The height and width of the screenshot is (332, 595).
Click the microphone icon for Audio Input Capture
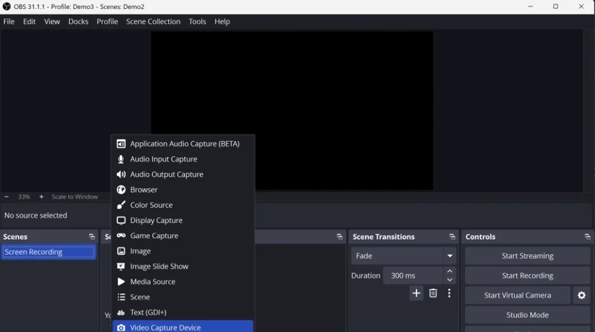pos(121,159)
